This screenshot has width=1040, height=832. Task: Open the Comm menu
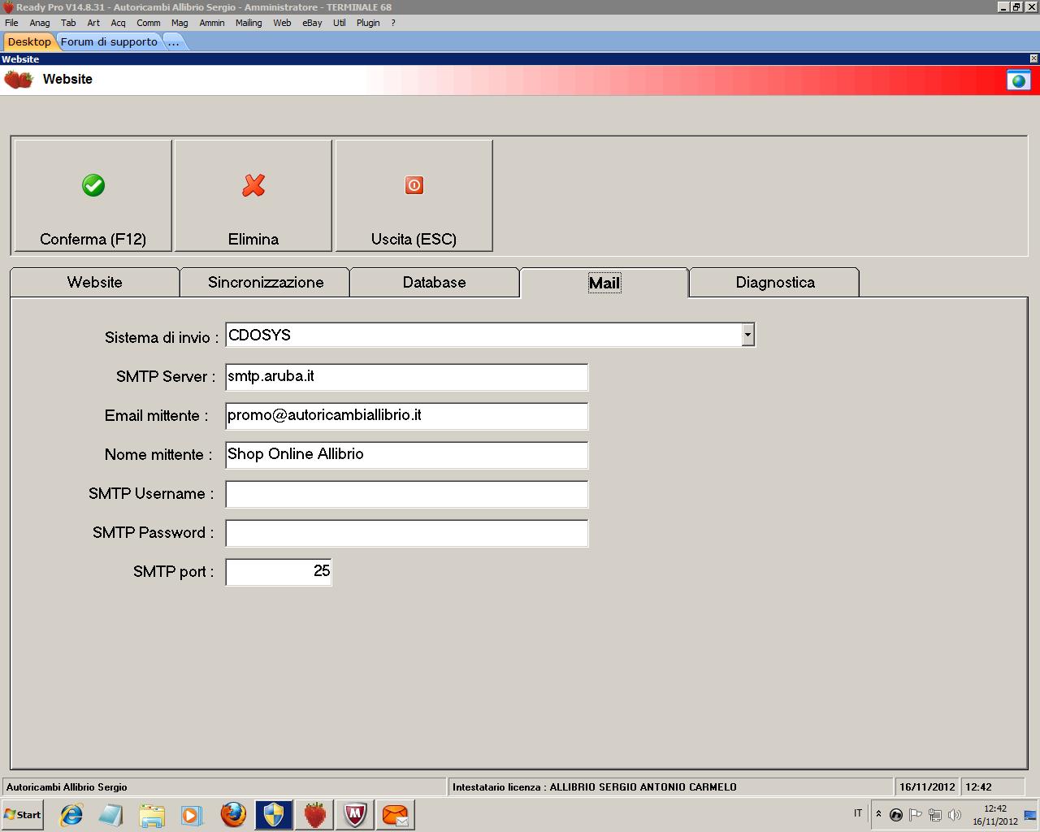click(149, 23)
